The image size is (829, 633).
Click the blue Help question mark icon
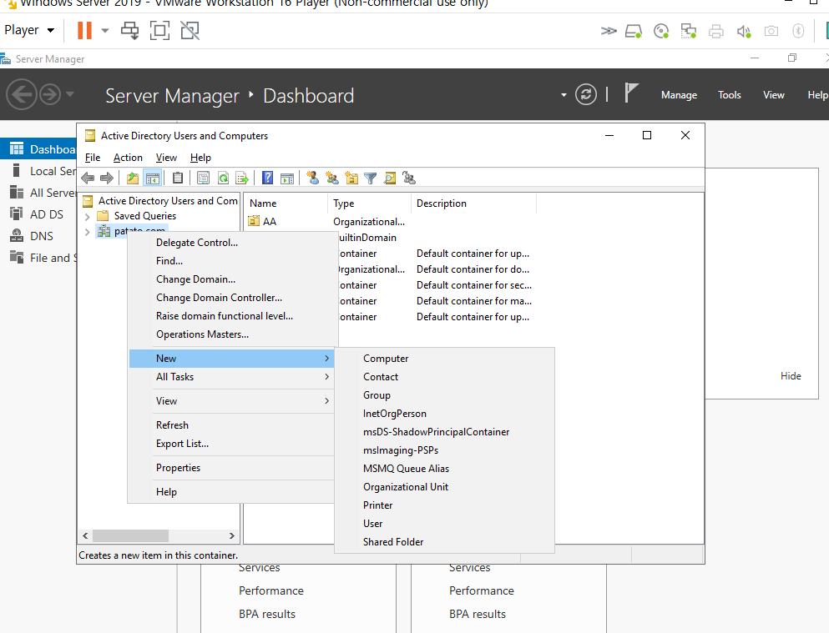point(267,178)
